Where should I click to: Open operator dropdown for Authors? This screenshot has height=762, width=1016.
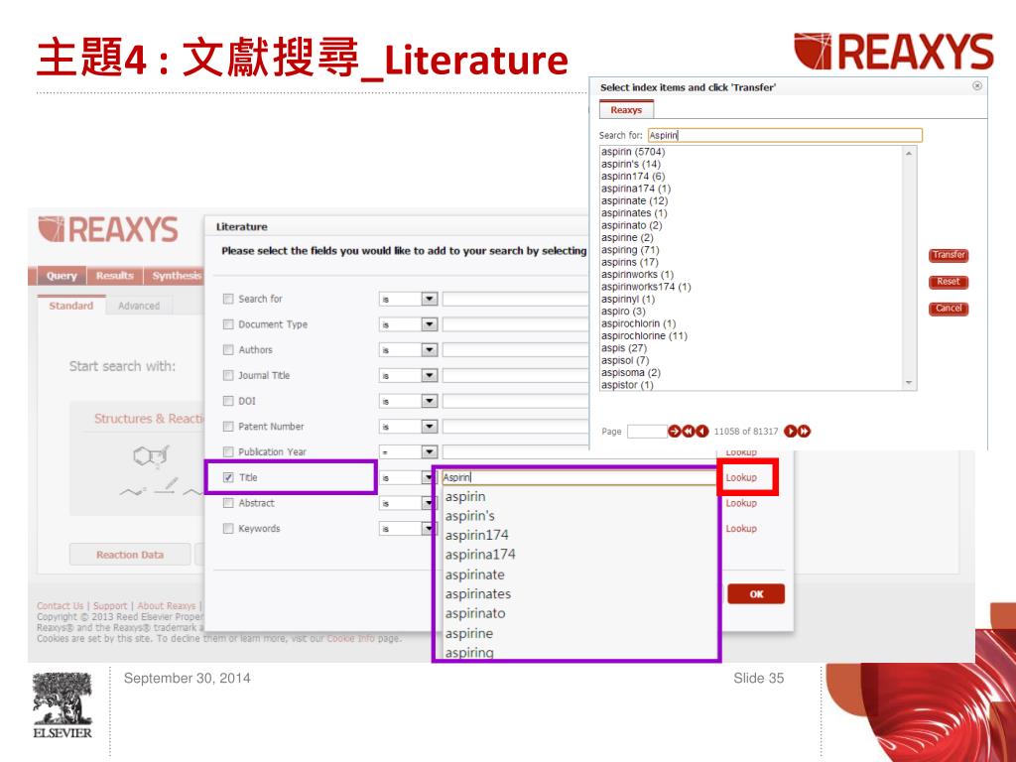(x=429, y=350)
